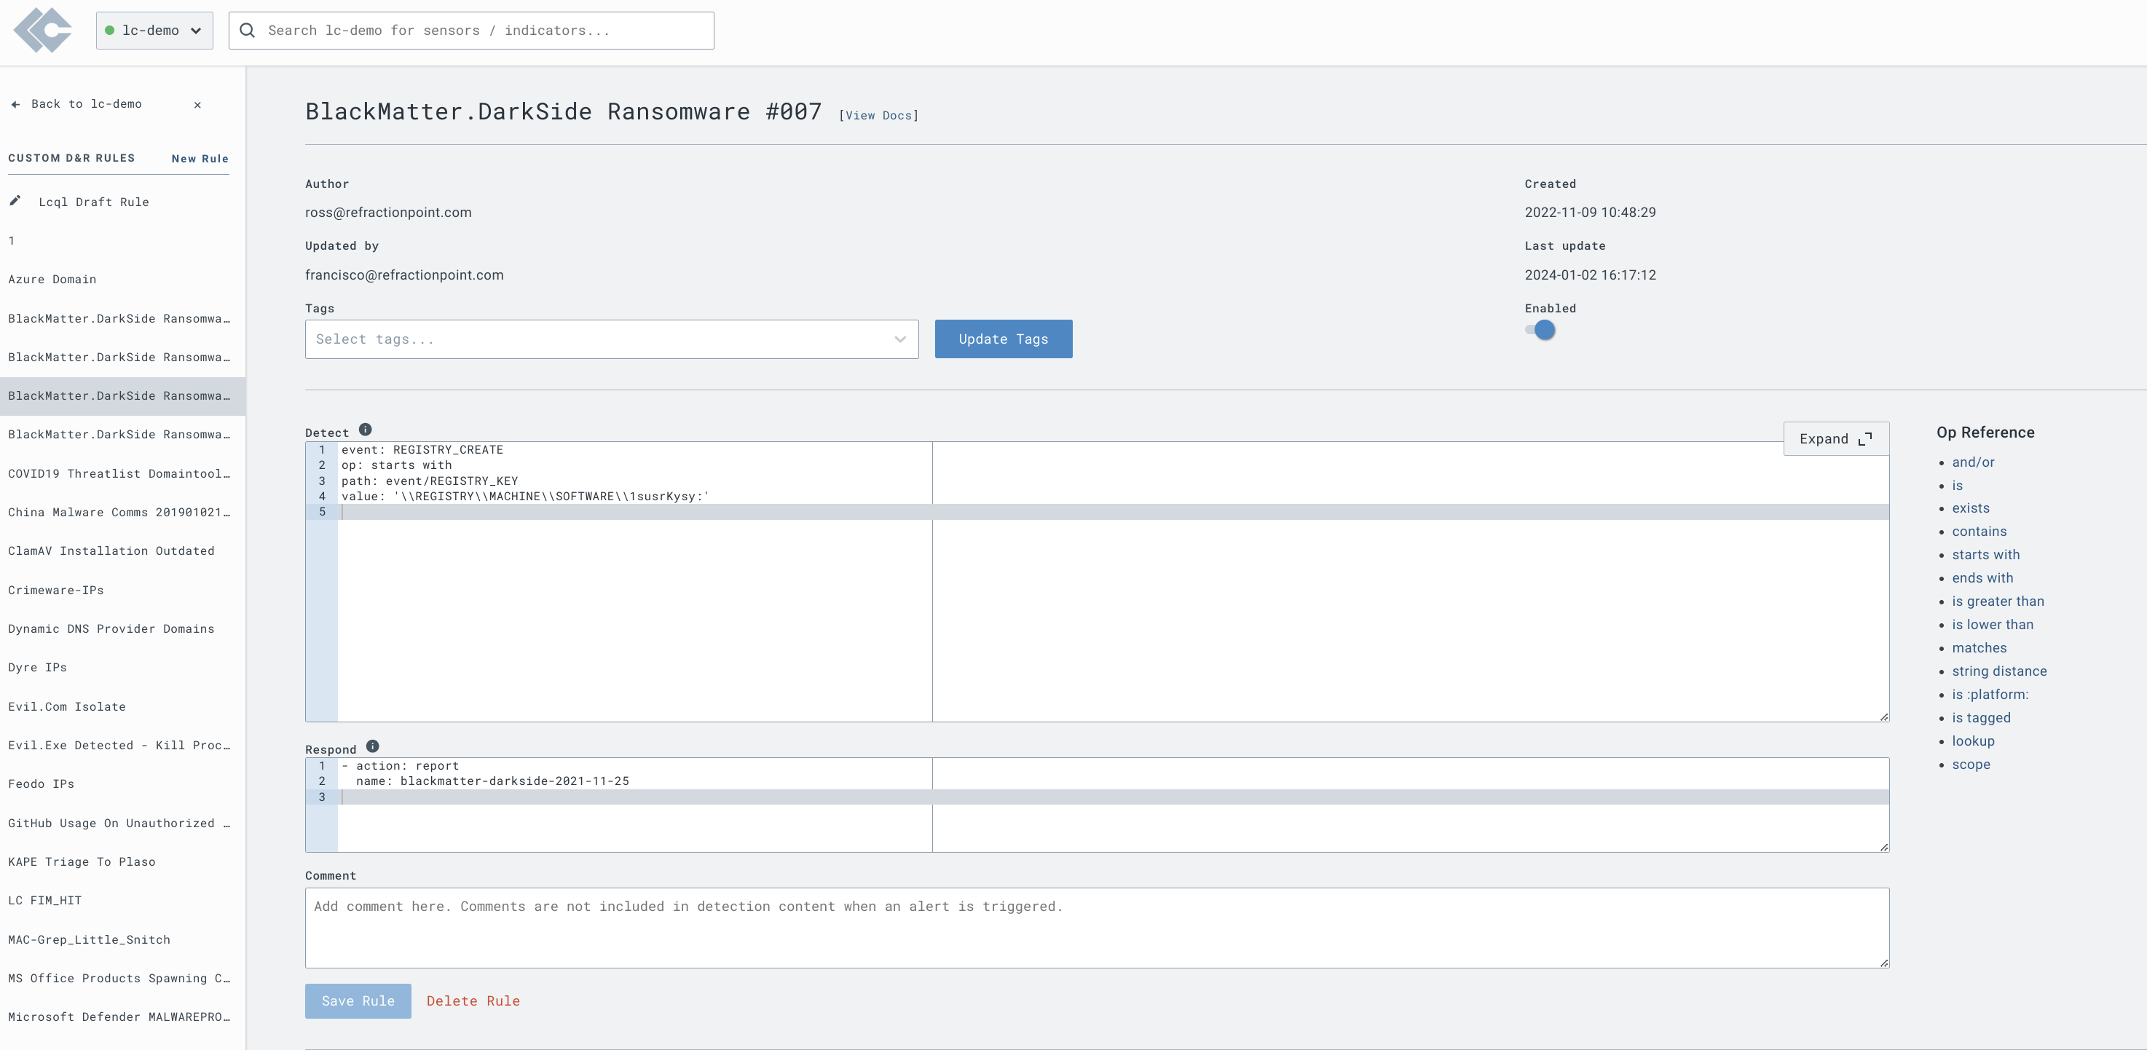Click the search magnifier icon
The height and width of the screenshot is (1050, 2147).
[x=248, y=31]
